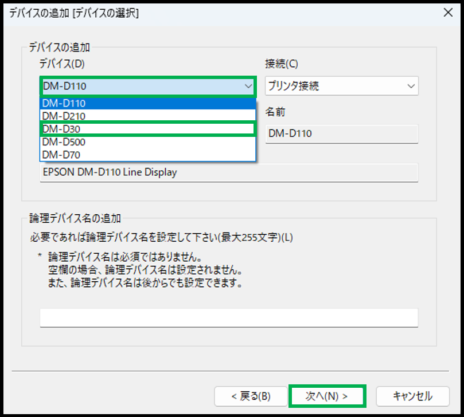Expand the プリンタ接続 dropdown with its chevron arrow
Viewport: 464px width, 417px height.
(411, 86)
